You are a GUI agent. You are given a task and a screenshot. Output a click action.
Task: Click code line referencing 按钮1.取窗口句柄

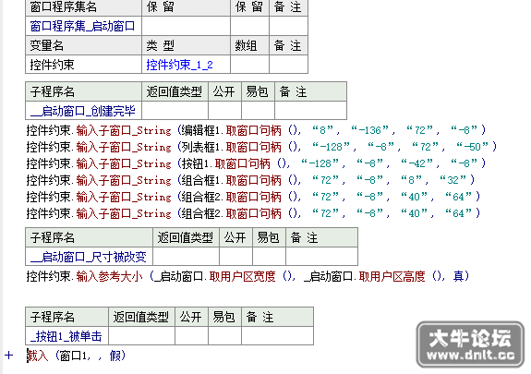pyautogui.click(x=256, y=163)
